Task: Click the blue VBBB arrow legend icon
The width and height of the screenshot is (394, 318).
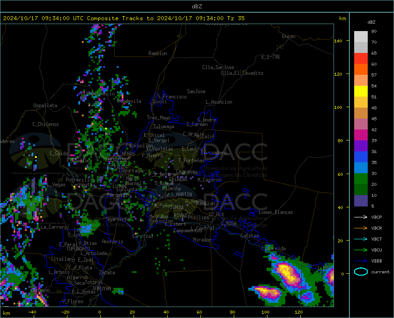Action: tap(361, 261)
